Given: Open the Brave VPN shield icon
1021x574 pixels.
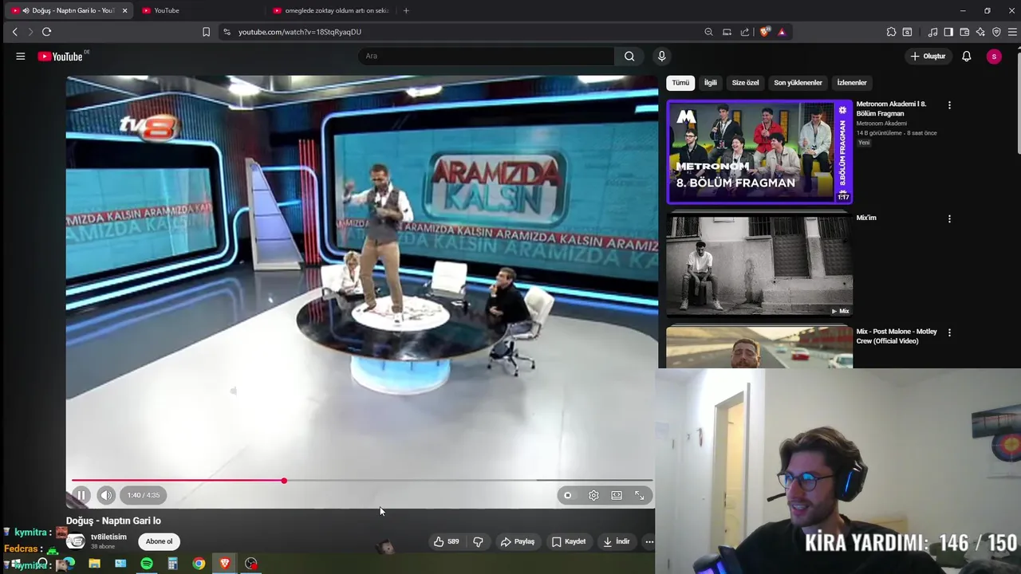Looking at the screenshot, I should tap(996, 32).
